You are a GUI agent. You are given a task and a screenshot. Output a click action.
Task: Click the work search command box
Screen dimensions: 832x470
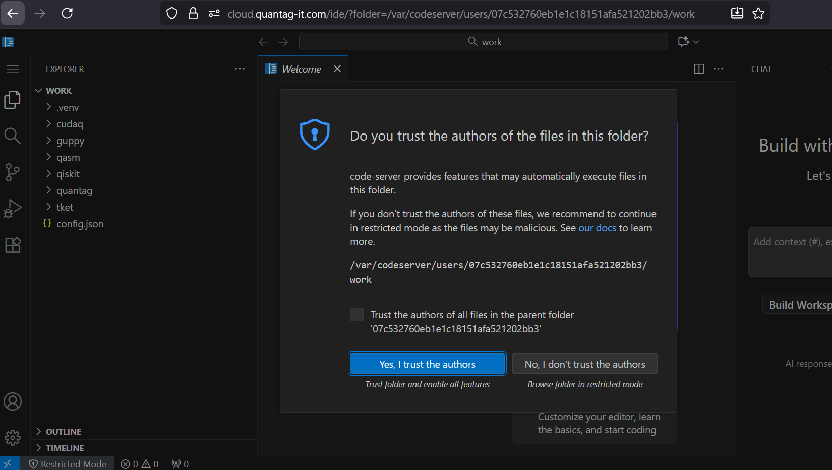tap(484, 42)
